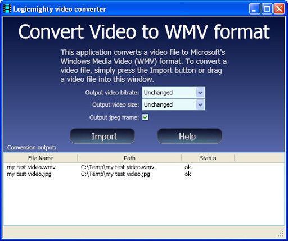Screen dimensions: 288x241
Task: Close the Logicmighty video converter window
Action: pyautogui.click(x=279, y=9)
